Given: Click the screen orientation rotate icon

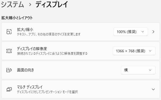Looking at the screenshot, I should [x=9, y=70].
